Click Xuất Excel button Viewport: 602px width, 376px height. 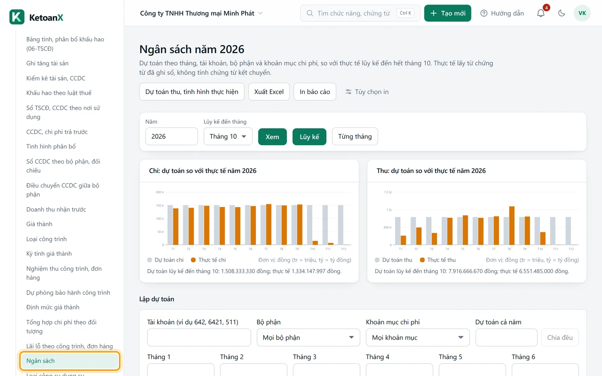(269, 92)
